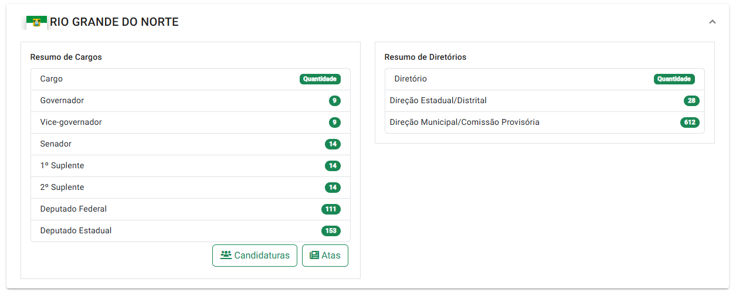Select the 1º Suplente row label

click(62, 166)
